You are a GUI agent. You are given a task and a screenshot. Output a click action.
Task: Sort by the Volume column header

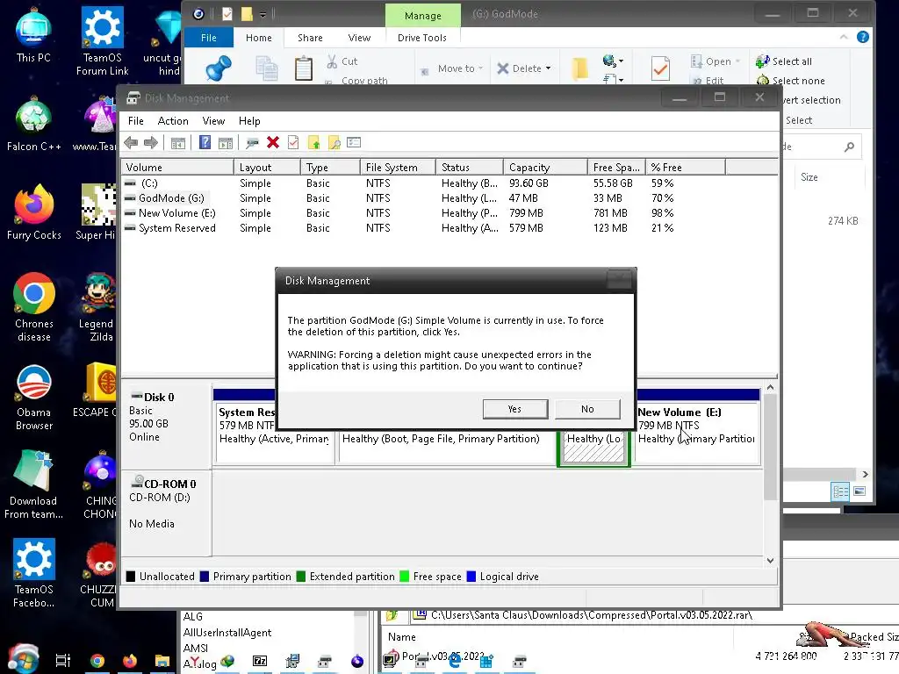pos(177,168)
